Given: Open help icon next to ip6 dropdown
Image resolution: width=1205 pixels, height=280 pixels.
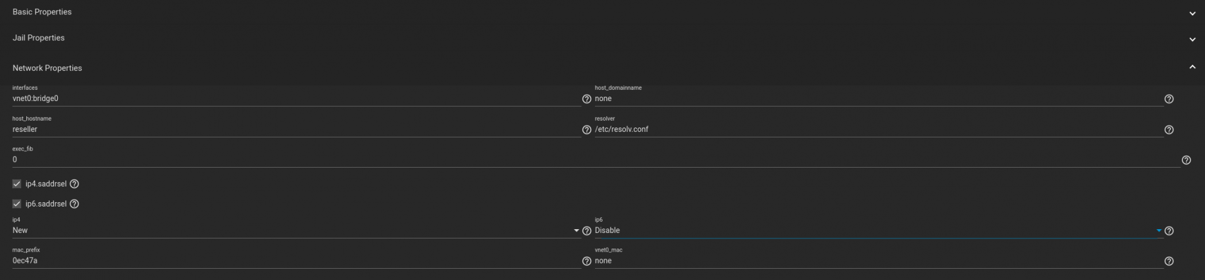Looking at the screenshot, I should (x=1169, y=231).
